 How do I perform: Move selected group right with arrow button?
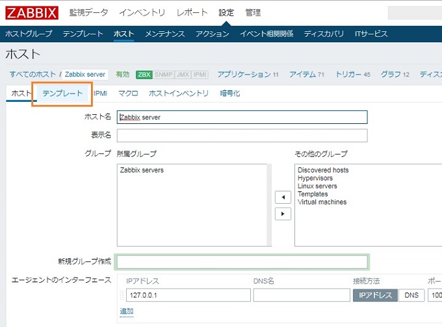point(283,214)
